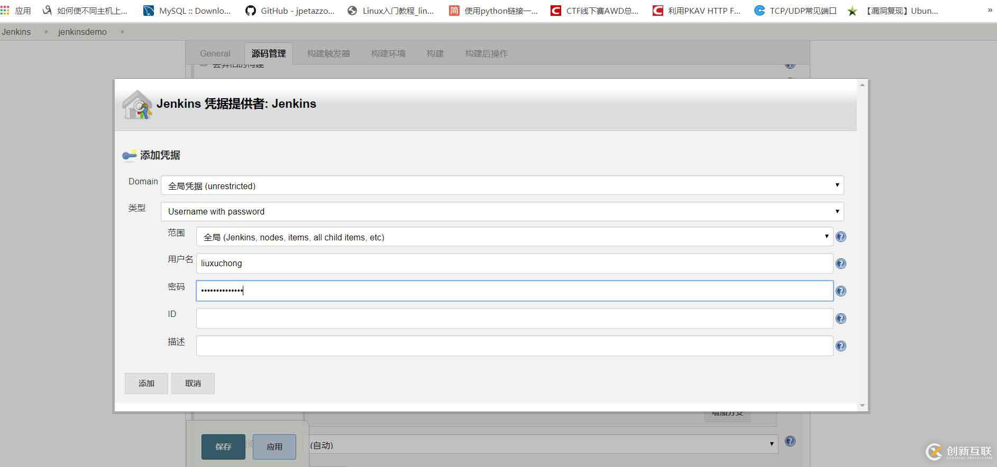
Task: Focus the 描述 description field
Action: pos(515,346)
